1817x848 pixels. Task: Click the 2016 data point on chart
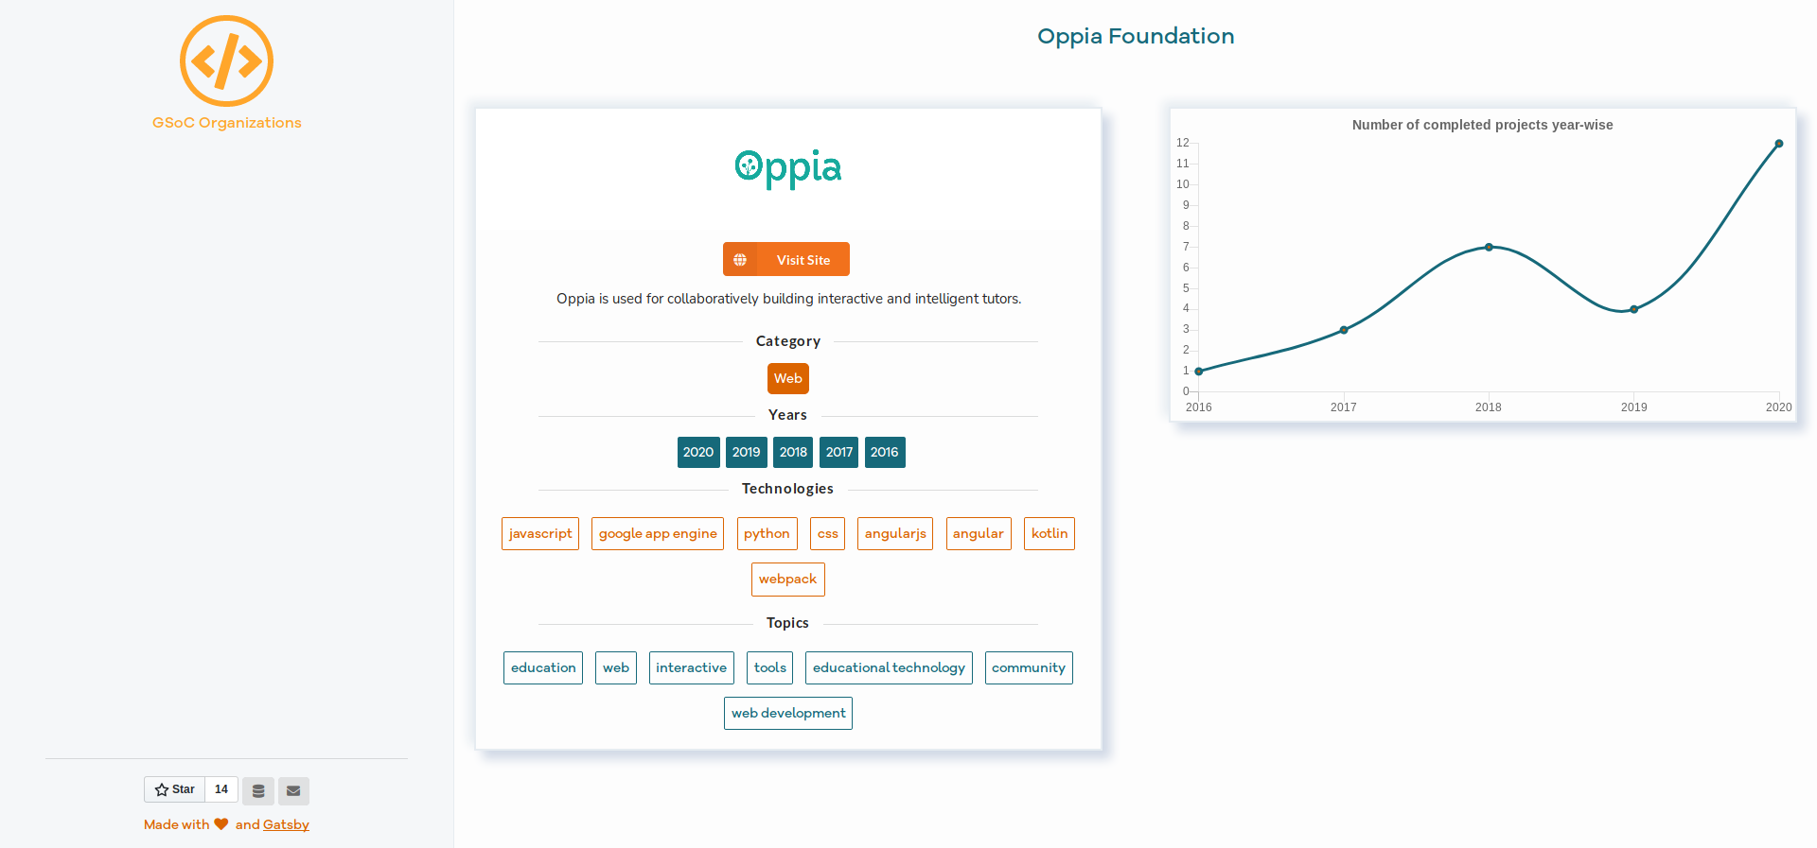coord(1199,372)
